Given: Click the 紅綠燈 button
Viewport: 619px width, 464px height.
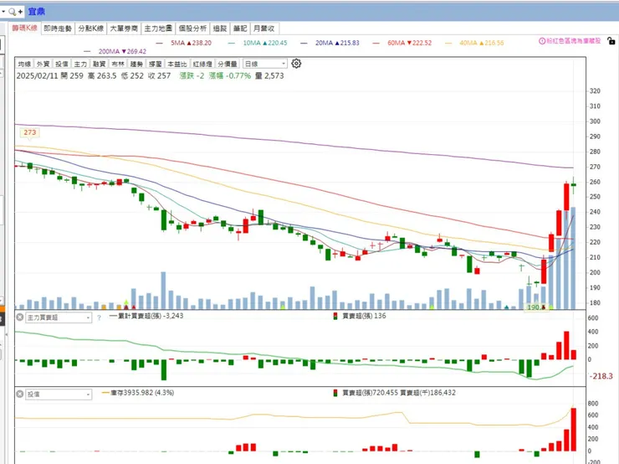Looking at the screenshot, I should click(202, 64).
